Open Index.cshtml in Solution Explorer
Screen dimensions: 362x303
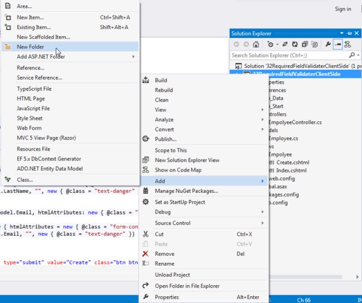coord(291,171)
